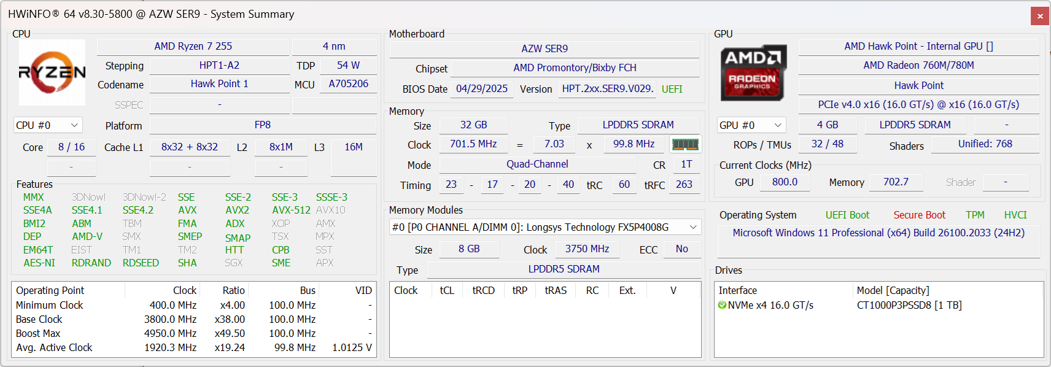Click the green HVCI label
The width and height of the screenshot is (1051, 367).
(x=1015, y=215)
